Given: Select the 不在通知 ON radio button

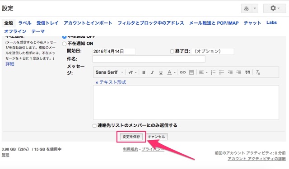Looking at the screenshot, I should [64, 44].
